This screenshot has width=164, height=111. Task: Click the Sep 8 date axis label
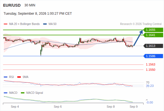(x=111, y=107)
